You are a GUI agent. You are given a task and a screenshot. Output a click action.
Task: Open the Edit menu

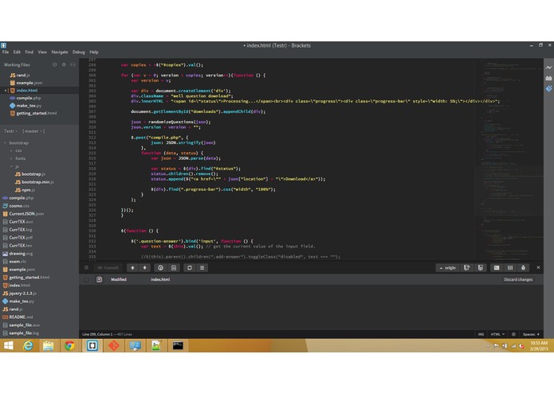coord(17,53)
